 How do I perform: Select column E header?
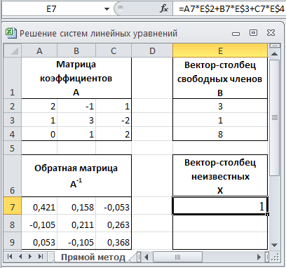tap(220, 51)
